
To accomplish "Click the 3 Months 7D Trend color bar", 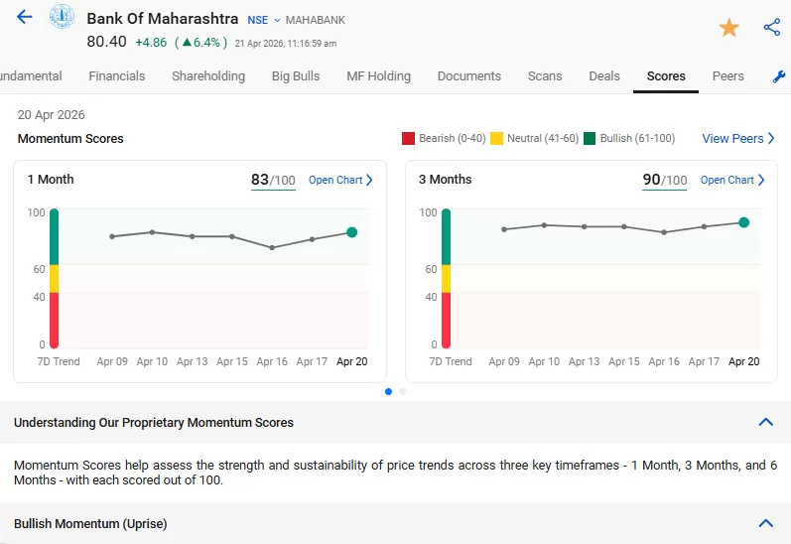I will [446, 279].
